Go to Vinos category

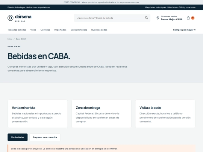pyautogui.click(x=33, y=30)
